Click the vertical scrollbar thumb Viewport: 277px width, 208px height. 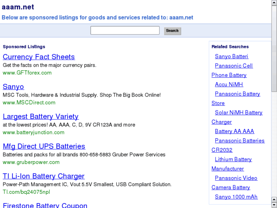pos(274,48)
